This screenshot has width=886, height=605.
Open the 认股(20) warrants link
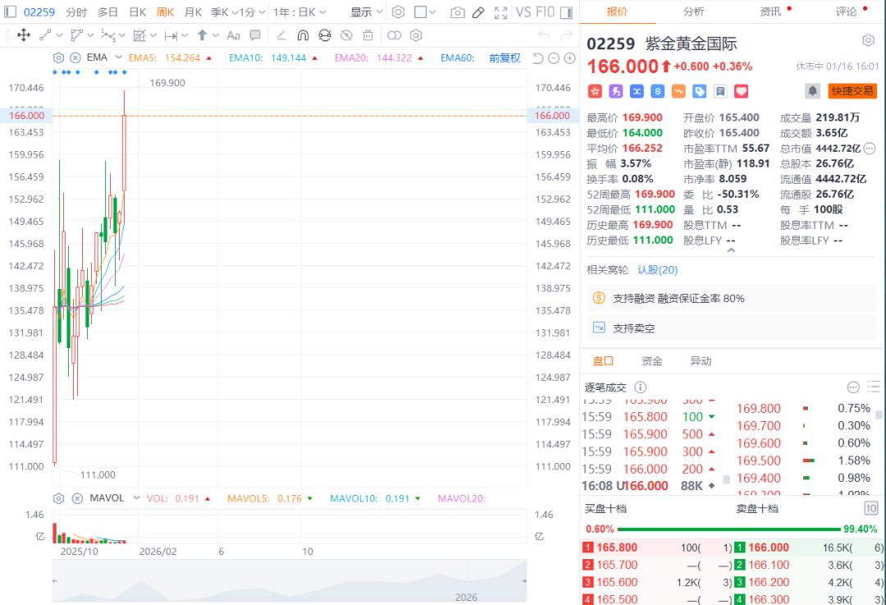[657, 270]
